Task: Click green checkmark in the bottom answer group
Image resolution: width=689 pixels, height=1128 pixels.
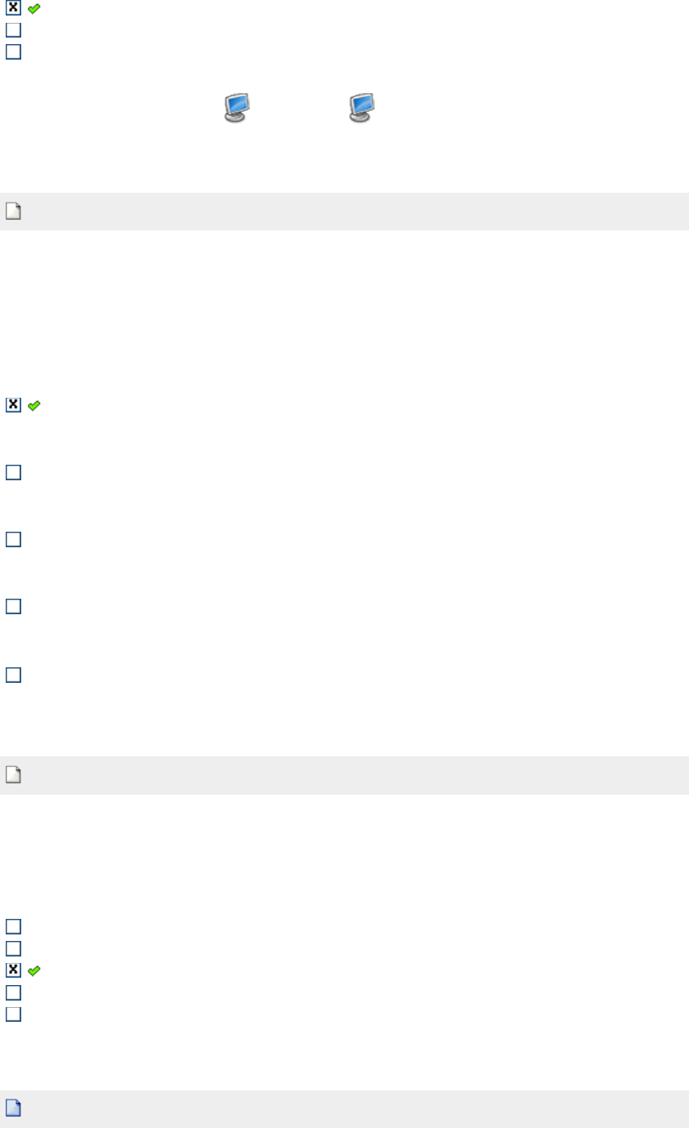Action: [33, 970]
